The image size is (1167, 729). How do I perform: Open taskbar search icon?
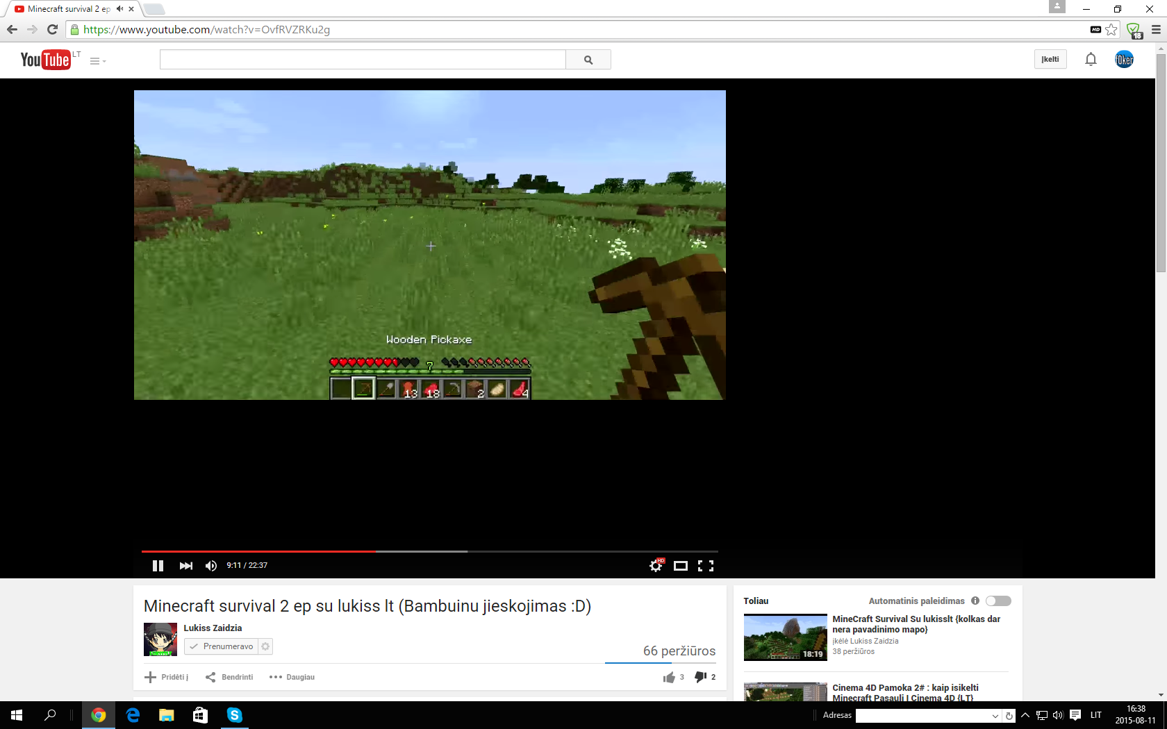coord(50,715)
